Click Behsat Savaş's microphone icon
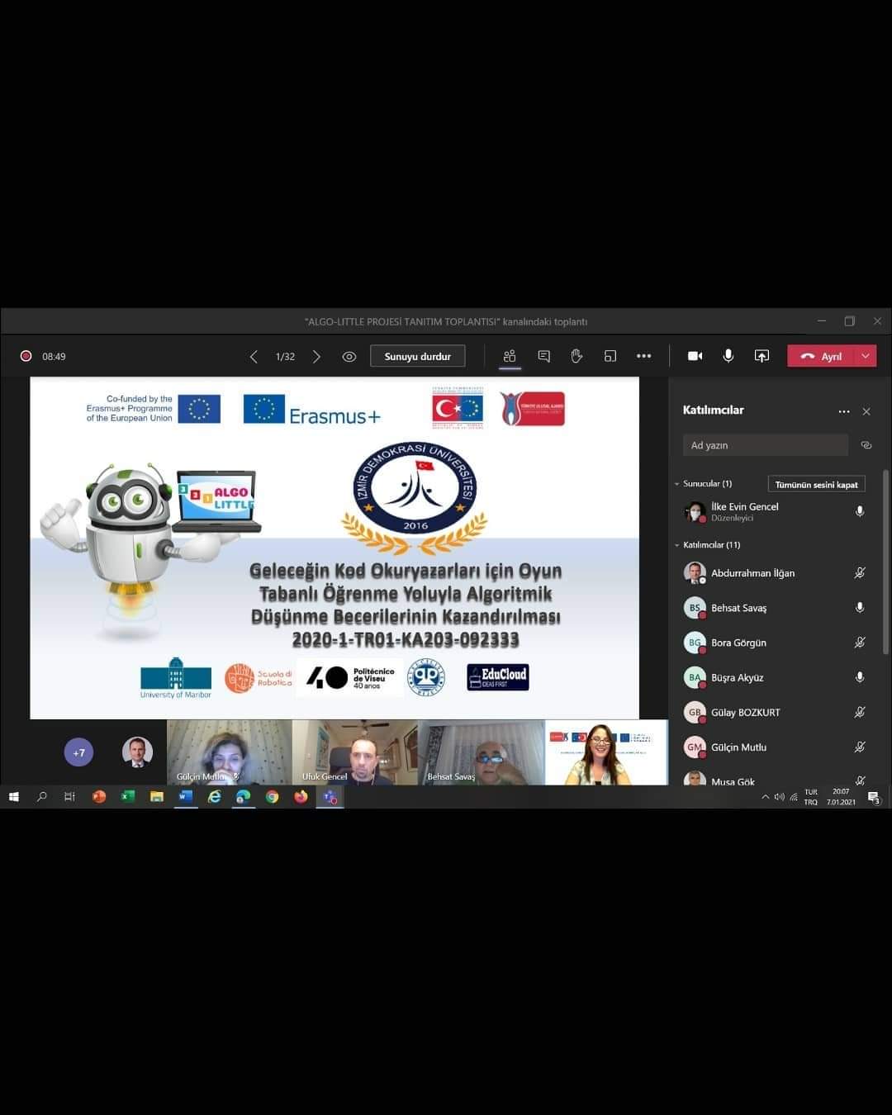892x1115 pixels. (x=860, y=608)
